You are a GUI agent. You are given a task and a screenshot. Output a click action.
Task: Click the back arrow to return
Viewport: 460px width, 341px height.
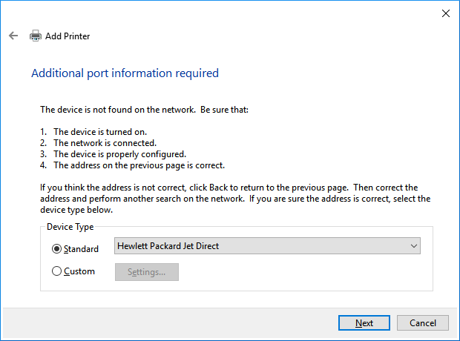coord(13,36)
